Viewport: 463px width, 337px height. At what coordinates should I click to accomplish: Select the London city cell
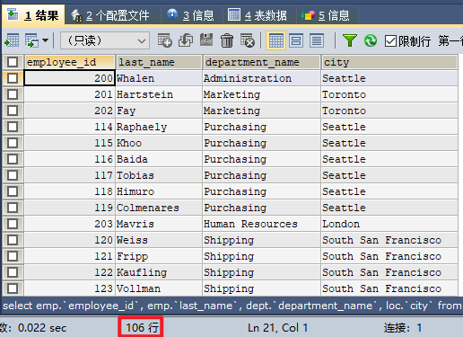(389, 224)
